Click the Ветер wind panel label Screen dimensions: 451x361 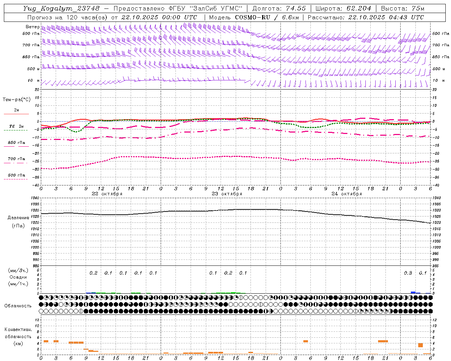(x=32, y=27)
